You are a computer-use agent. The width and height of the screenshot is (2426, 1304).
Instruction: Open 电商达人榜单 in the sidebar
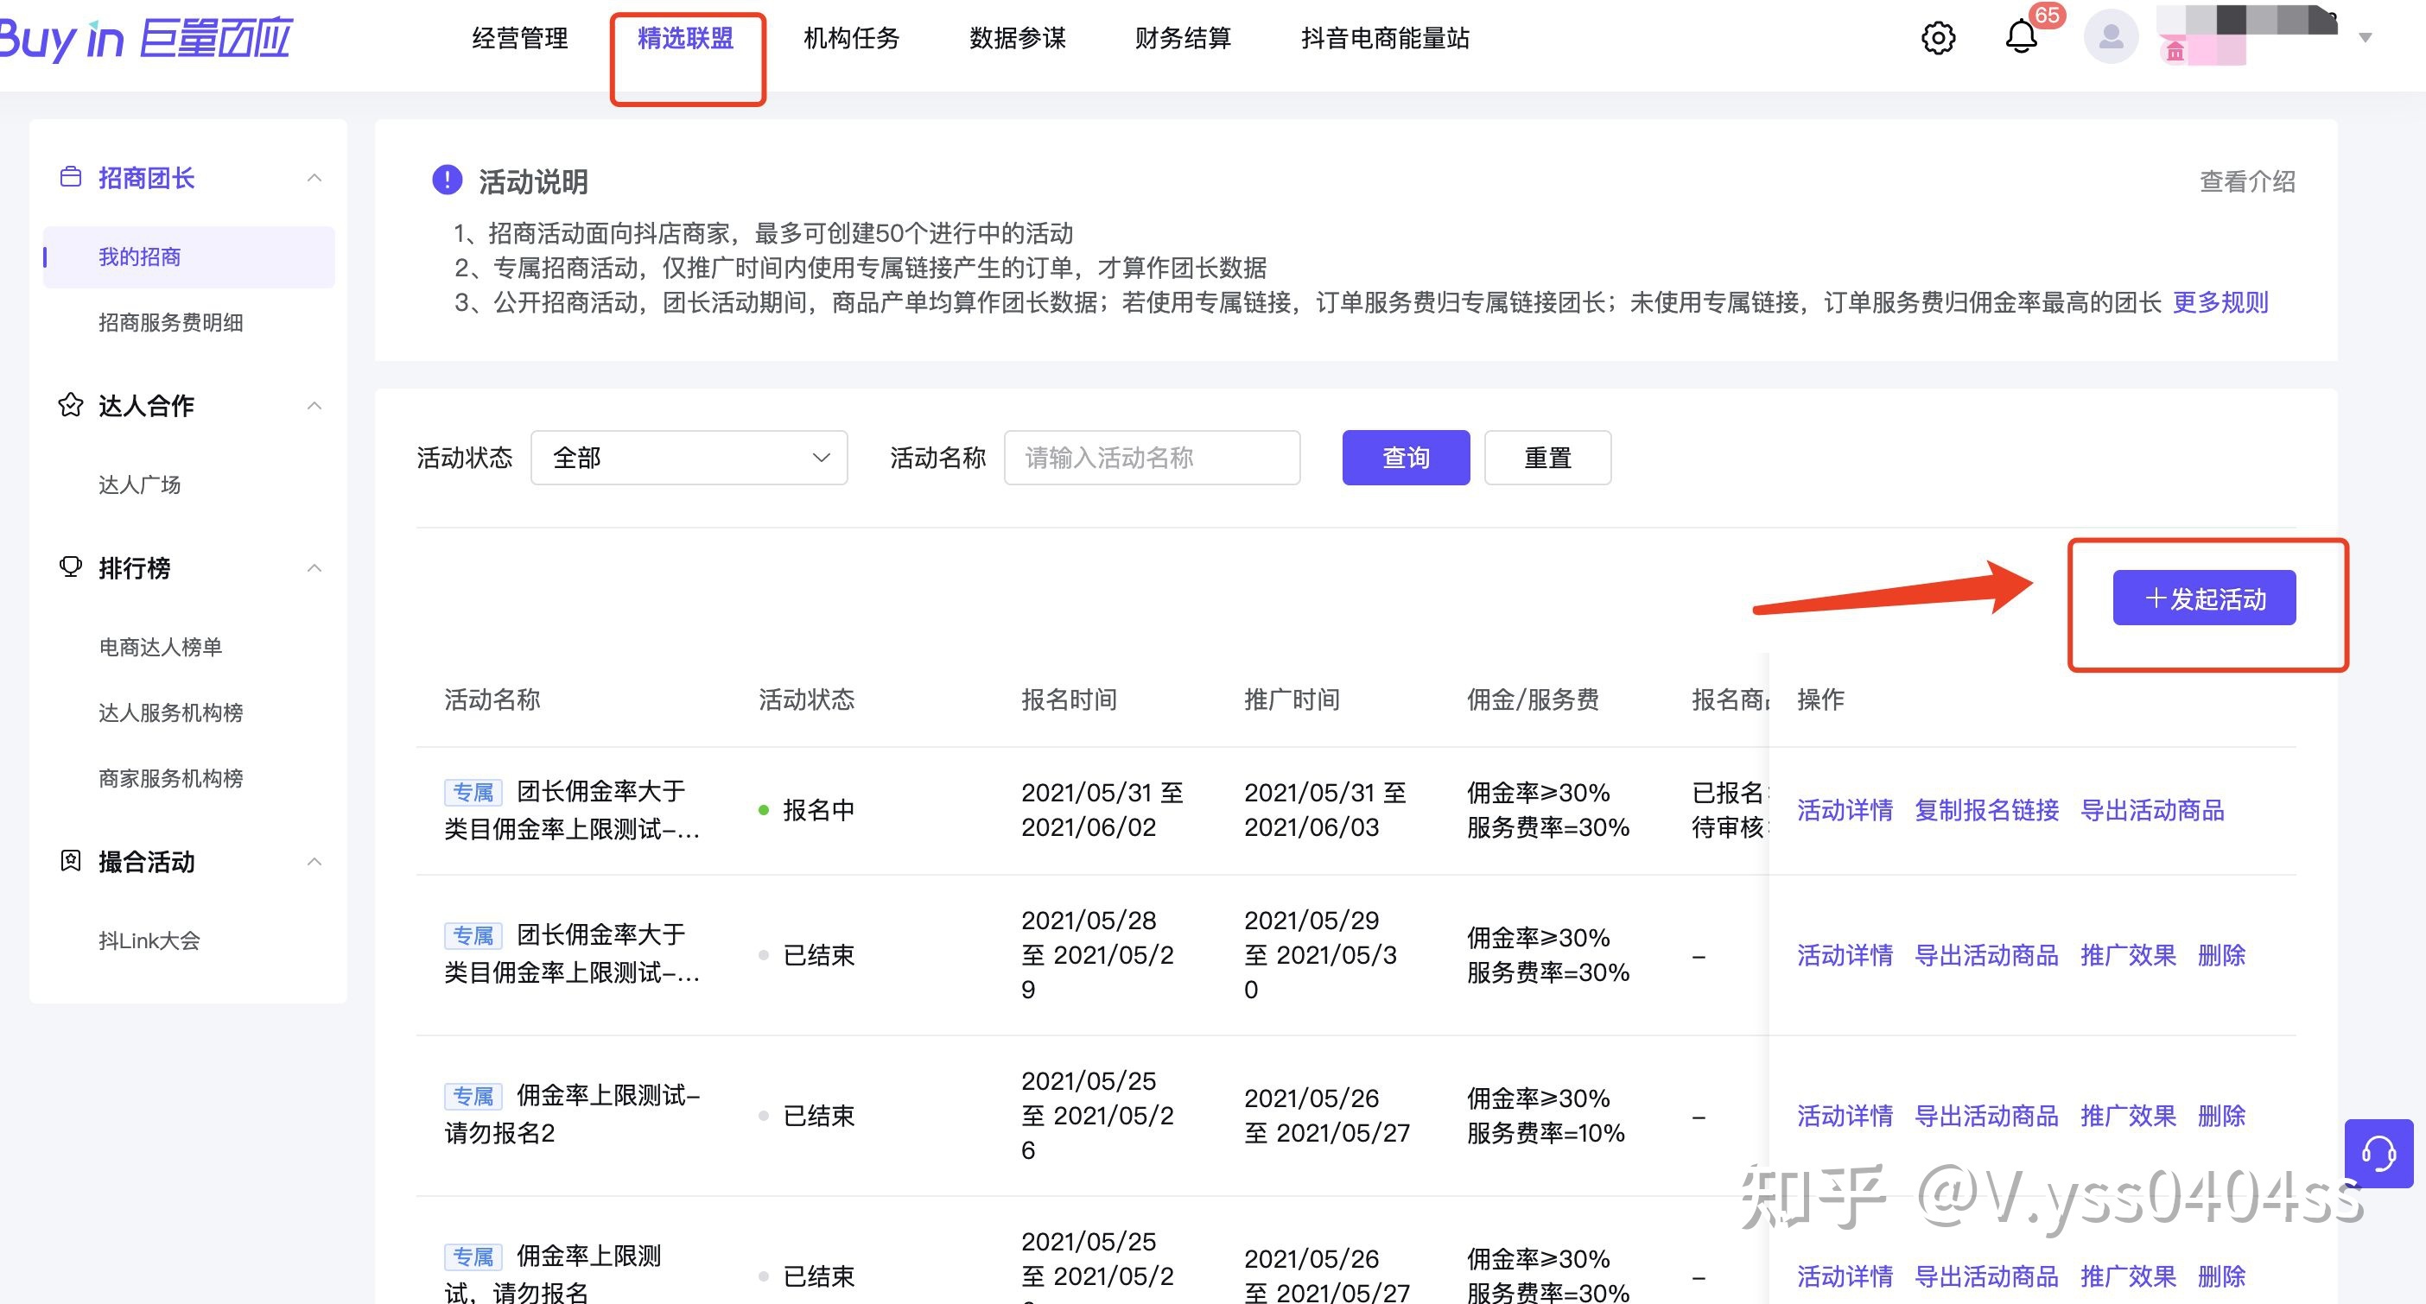point(160,647)
